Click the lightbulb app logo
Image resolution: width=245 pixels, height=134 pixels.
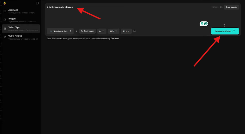click(5, 3)
